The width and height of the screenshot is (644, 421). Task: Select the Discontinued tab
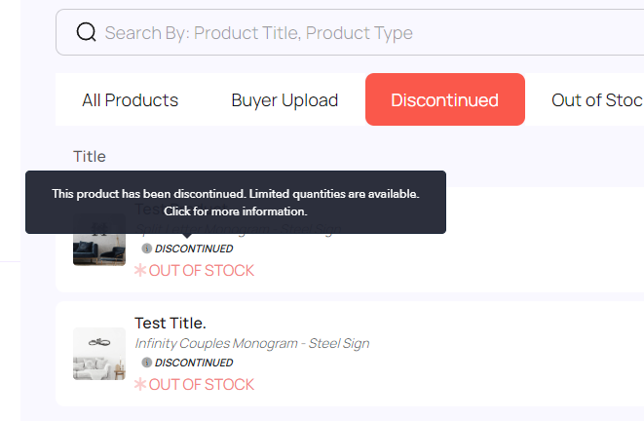(445, 99)
